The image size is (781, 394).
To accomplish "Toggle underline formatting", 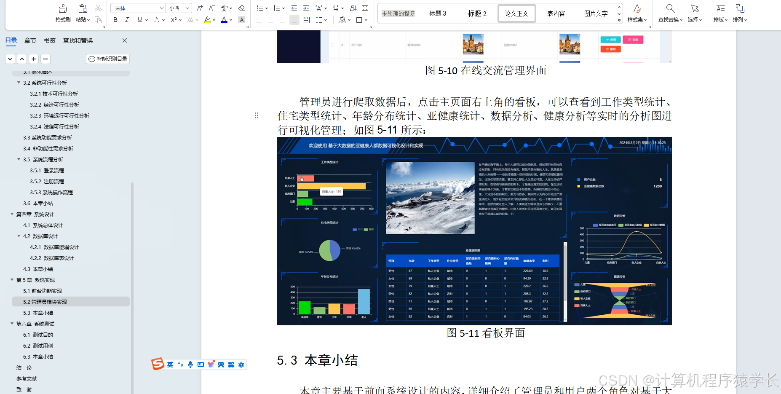I will (139, 20).
